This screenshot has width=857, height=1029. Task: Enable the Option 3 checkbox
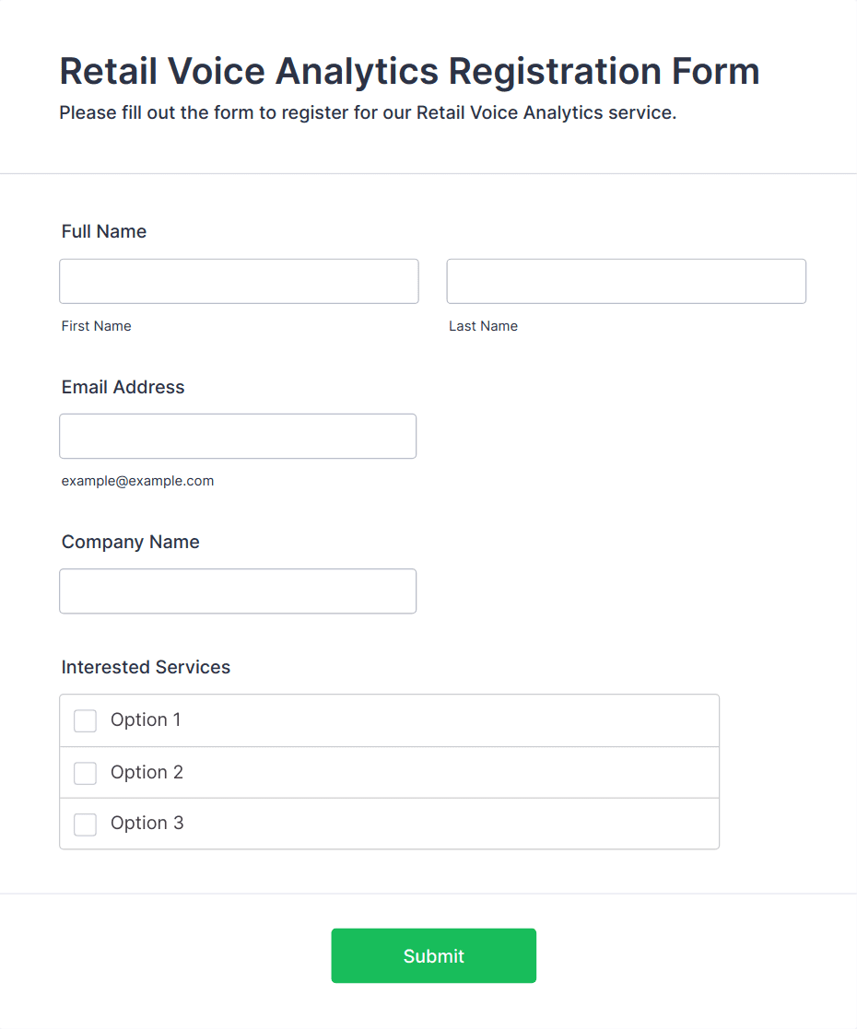point(85,824)
